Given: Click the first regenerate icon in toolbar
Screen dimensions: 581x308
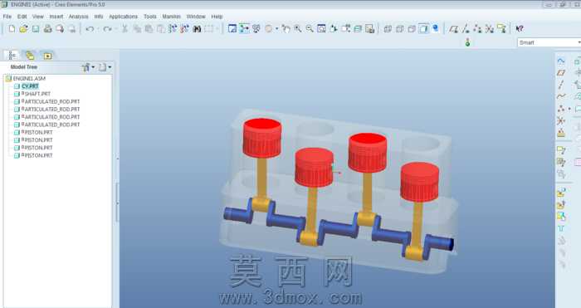Looking at the screenshot, I should pyautogui.click(x=173, y=28).
